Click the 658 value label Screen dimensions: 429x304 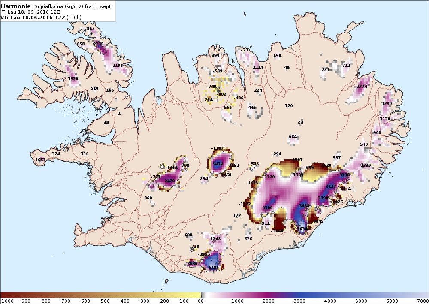[81, 44]
